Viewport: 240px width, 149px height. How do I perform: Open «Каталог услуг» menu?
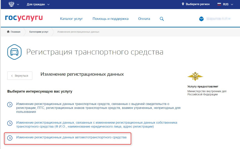pyautogui.click(x=71, y=19)
